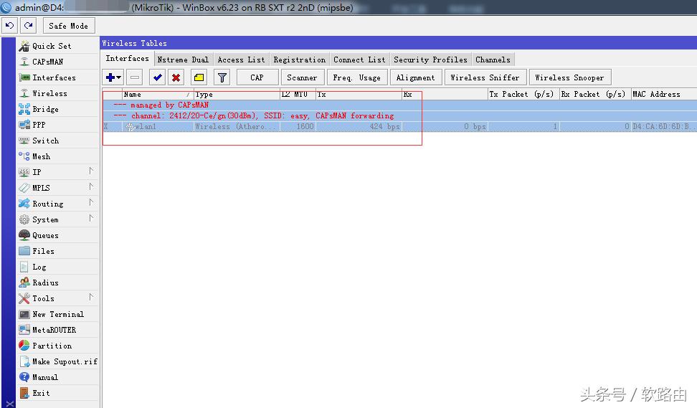
Task: Sort by Tx Packet (p/s) column
Action: click(523, 94)
